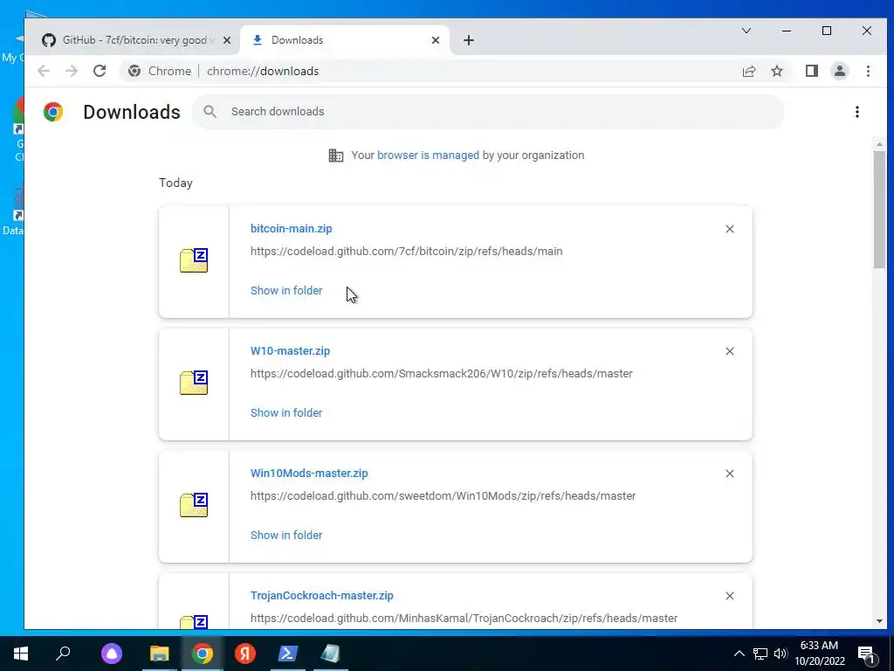This screenshot has width=894, height=671.
Task: Open the Windows Start menu
Action: pos(21,654)
